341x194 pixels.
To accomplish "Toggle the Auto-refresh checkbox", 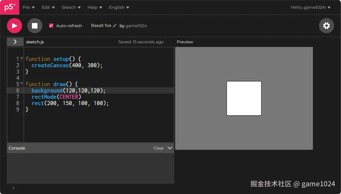I will [51, 26].
